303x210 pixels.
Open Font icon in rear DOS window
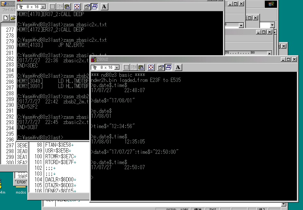104,7
